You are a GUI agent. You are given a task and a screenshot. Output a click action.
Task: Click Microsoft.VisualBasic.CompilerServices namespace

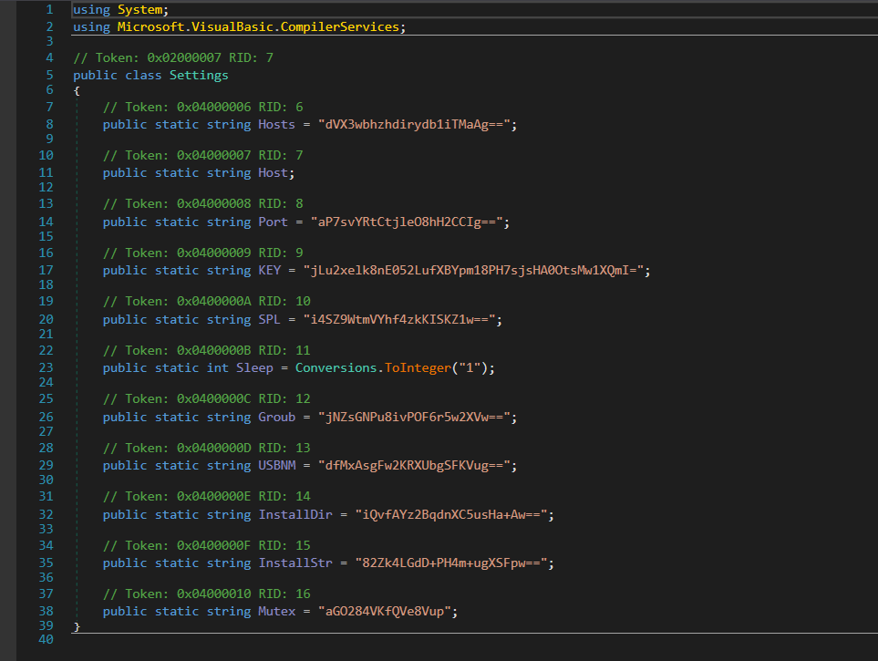(258, 26)
